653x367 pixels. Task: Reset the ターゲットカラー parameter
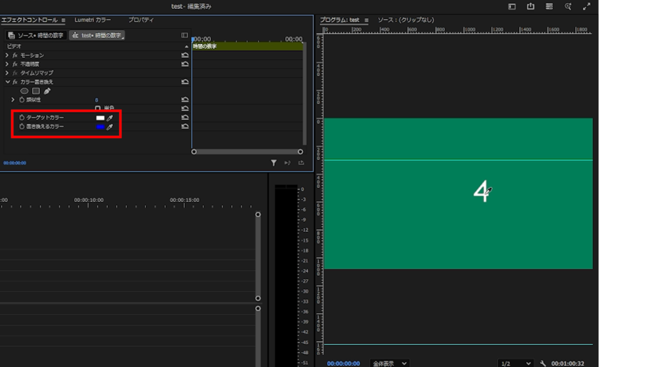point(185,118)
